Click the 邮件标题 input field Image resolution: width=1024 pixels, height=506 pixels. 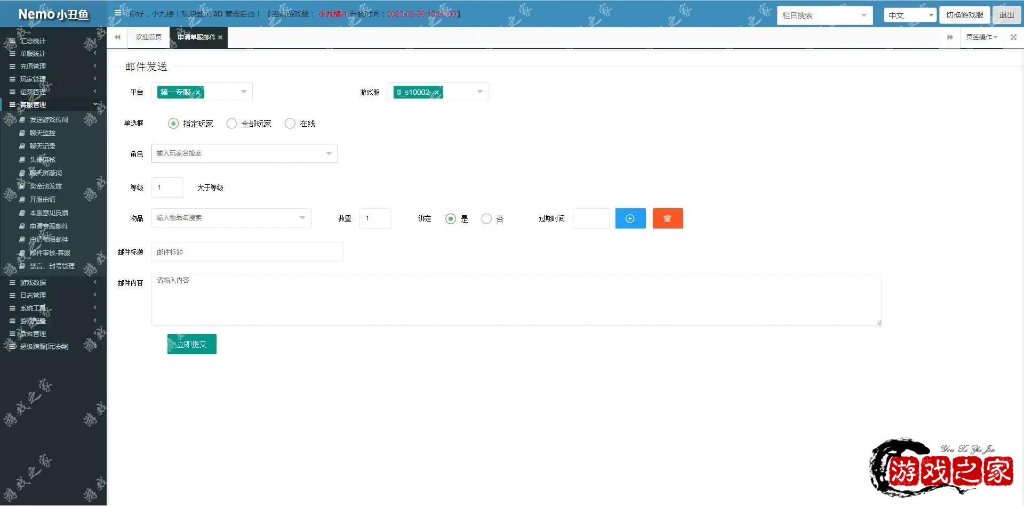click(x=247, y=252)
